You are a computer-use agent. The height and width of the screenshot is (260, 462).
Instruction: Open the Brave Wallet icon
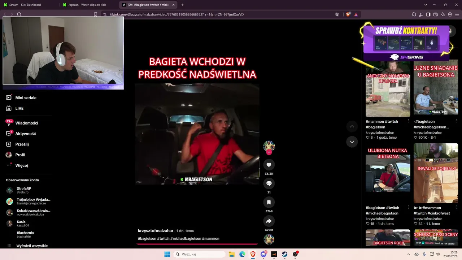coord(435,14)
